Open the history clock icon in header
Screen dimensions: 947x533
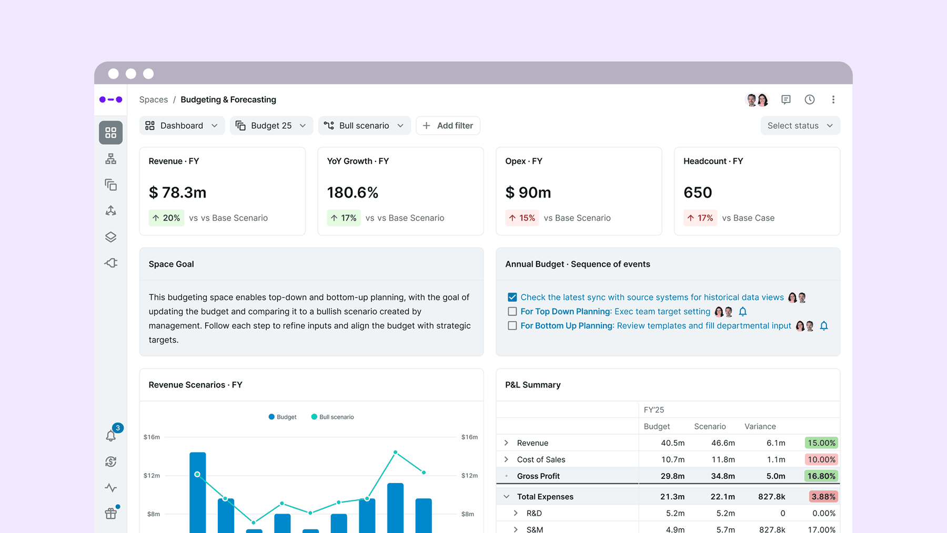[x=810, y=99]
